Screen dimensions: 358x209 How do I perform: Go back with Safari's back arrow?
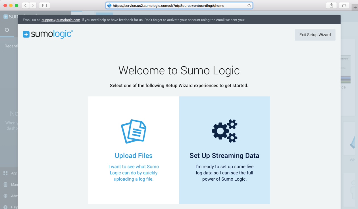click(x=26, y=5)
